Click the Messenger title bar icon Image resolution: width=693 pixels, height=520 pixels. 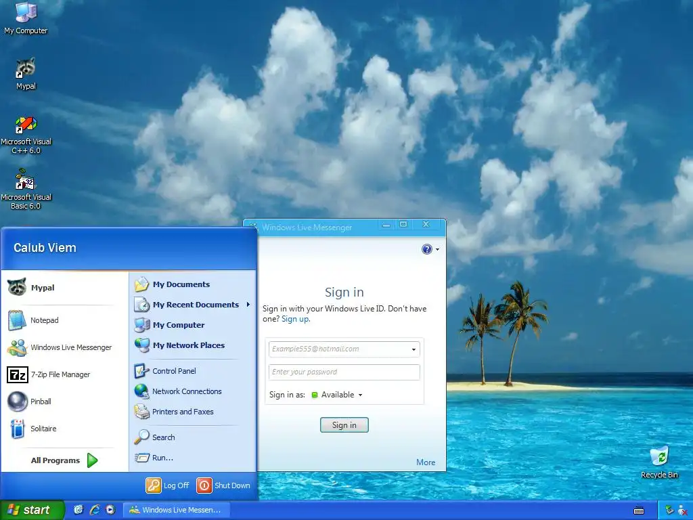point(253,227)
